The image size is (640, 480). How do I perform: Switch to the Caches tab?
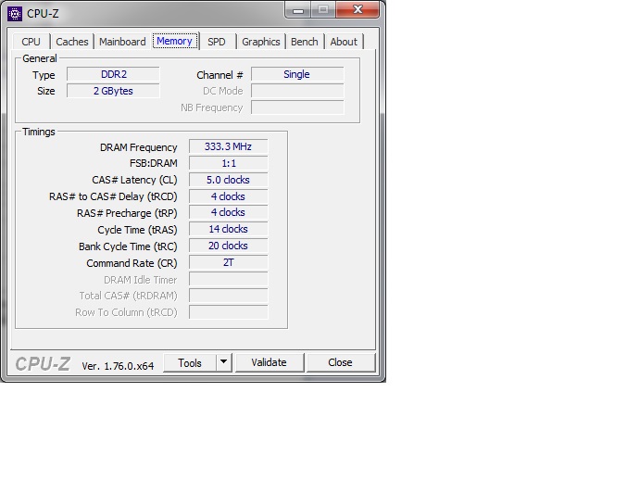point(72,42)
